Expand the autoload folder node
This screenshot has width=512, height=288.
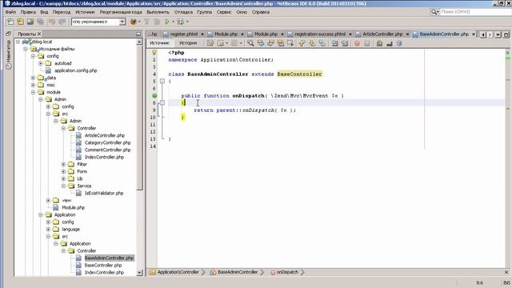click(x=41, y=63)
